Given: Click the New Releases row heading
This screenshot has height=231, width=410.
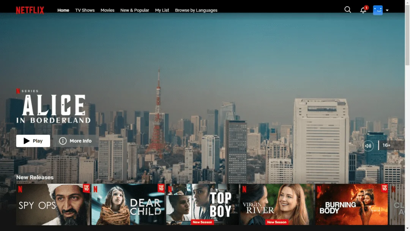Looking at the screenshot, I should tap(35, 177).
